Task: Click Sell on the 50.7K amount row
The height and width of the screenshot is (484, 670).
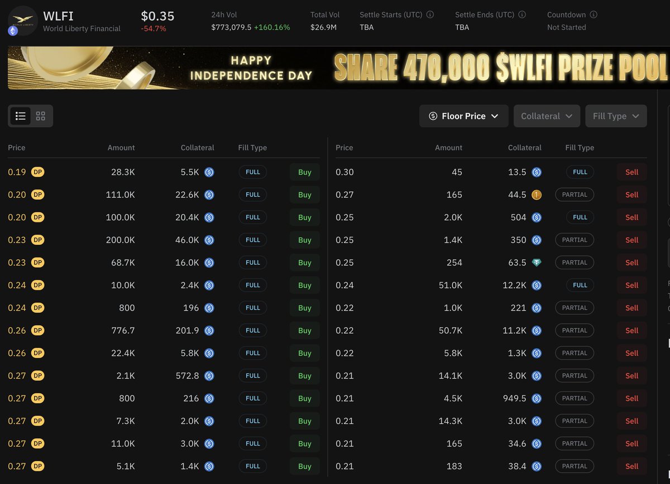Action: [632, 331]
